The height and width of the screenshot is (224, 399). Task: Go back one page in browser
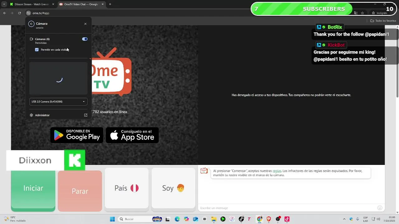4,13
